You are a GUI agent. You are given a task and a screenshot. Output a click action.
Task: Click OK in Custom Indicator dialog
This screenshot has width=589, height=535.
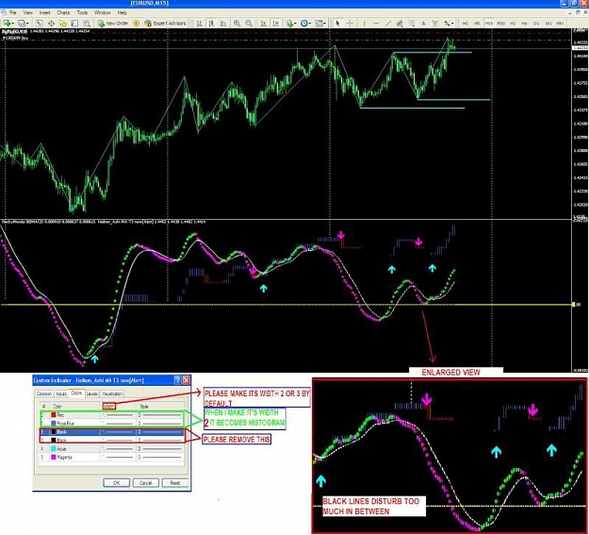(x=117, y=483)
